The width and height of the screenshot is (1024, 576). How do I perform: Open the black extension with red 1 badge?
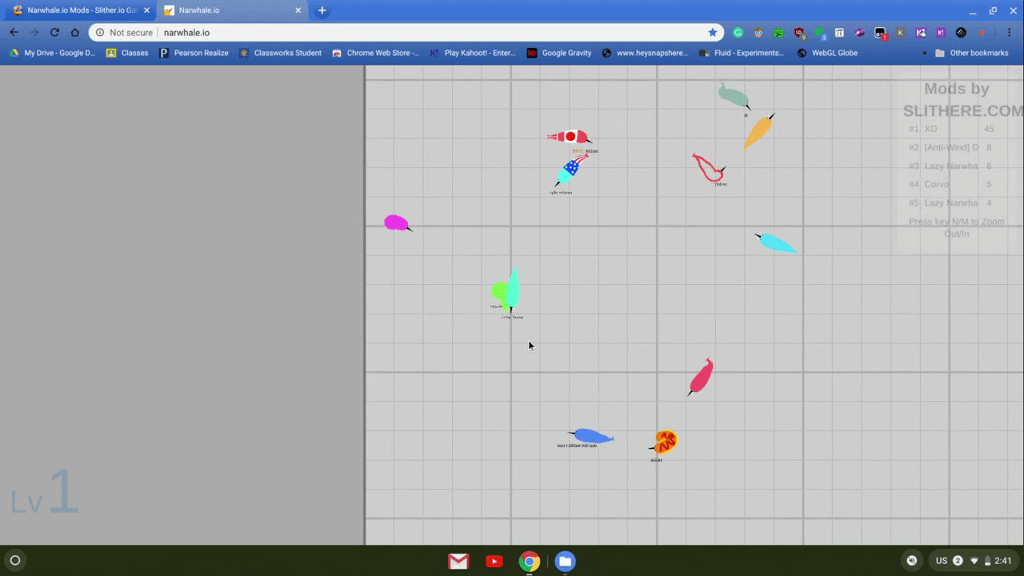click(880, 33)
